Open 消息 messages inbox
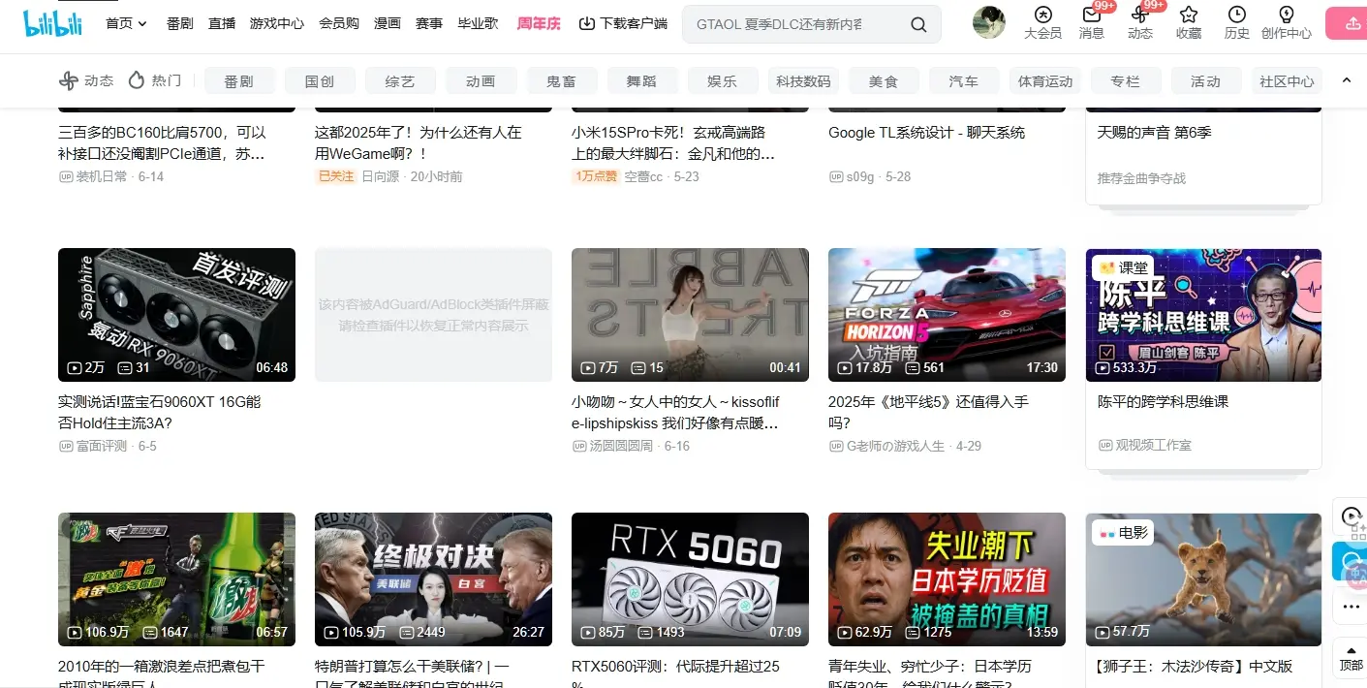 pyautogui.click(x=1092, y=23)
